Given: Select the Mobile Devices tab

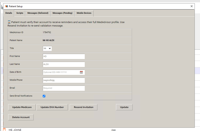Looking at the screenshot, I should pyautogui.click(x=84, y=13).
